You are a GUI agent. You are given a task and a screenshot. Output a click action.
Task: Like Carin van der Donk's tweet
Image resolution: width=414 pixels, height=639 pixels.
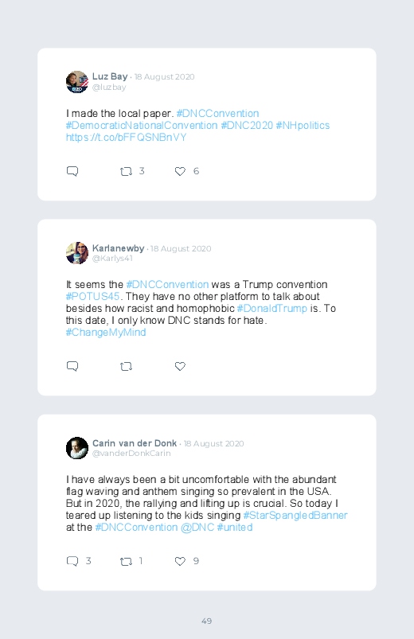click(180, 561)
